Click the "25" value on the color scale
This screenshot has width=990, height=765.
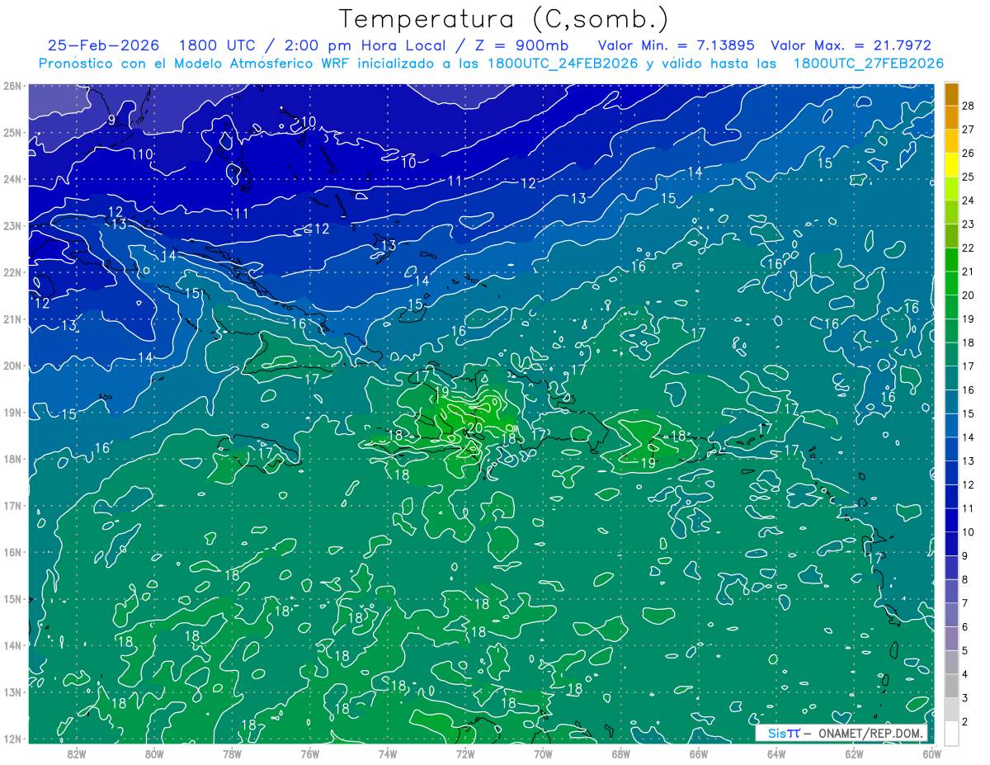pyautogui.click(x=969, y=177)
